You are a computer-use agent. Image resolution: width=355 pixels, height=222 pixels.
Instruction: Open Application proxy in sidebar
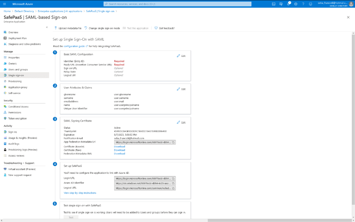pyautogui.click(x=18, y=87)
